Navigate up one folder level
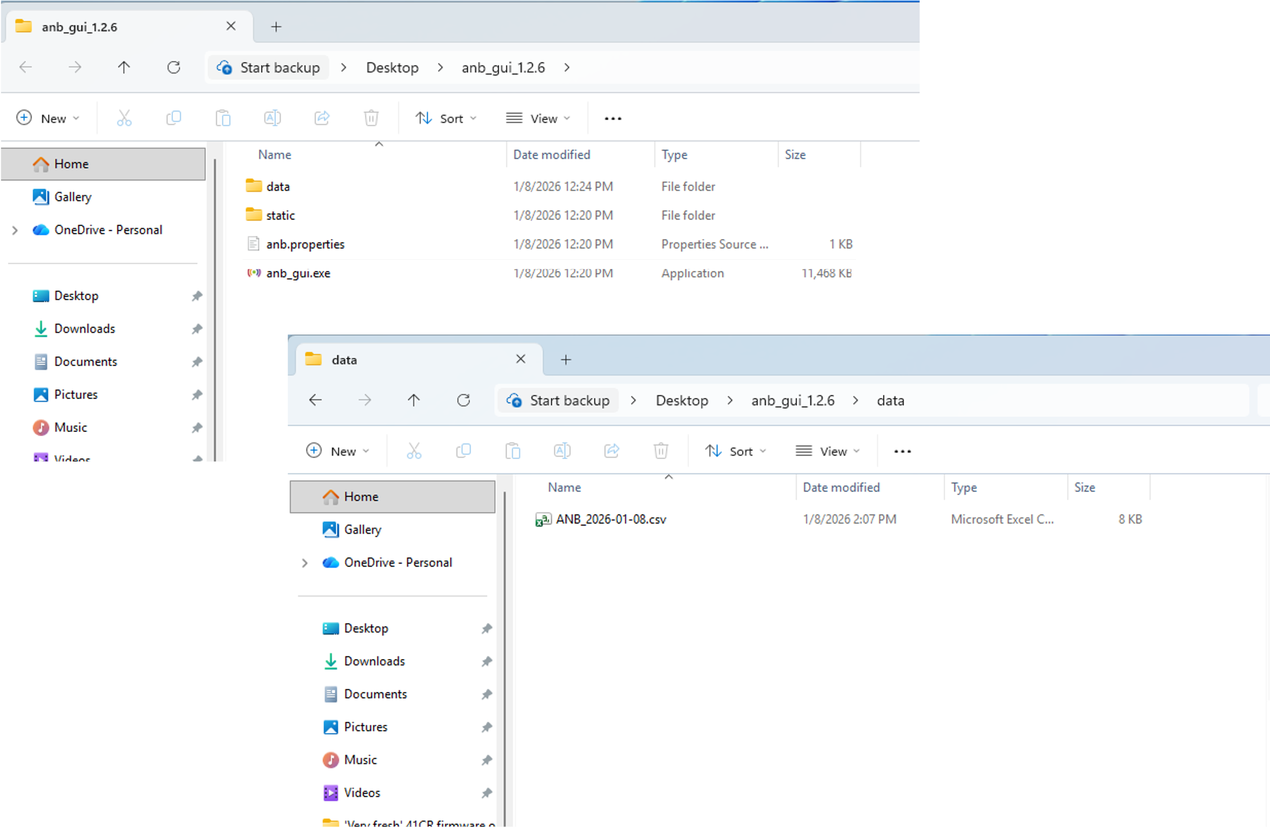Image resolution: width=1270 pixels, height=827 pixels. (414, 400)
